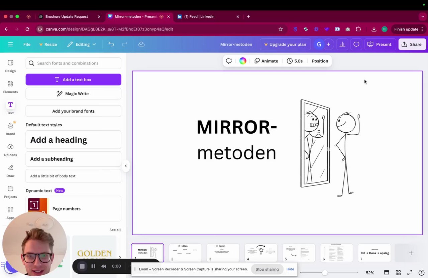Start the presentation with Present
The width and height of the screenshot is (428, 278).
[380, 44]
